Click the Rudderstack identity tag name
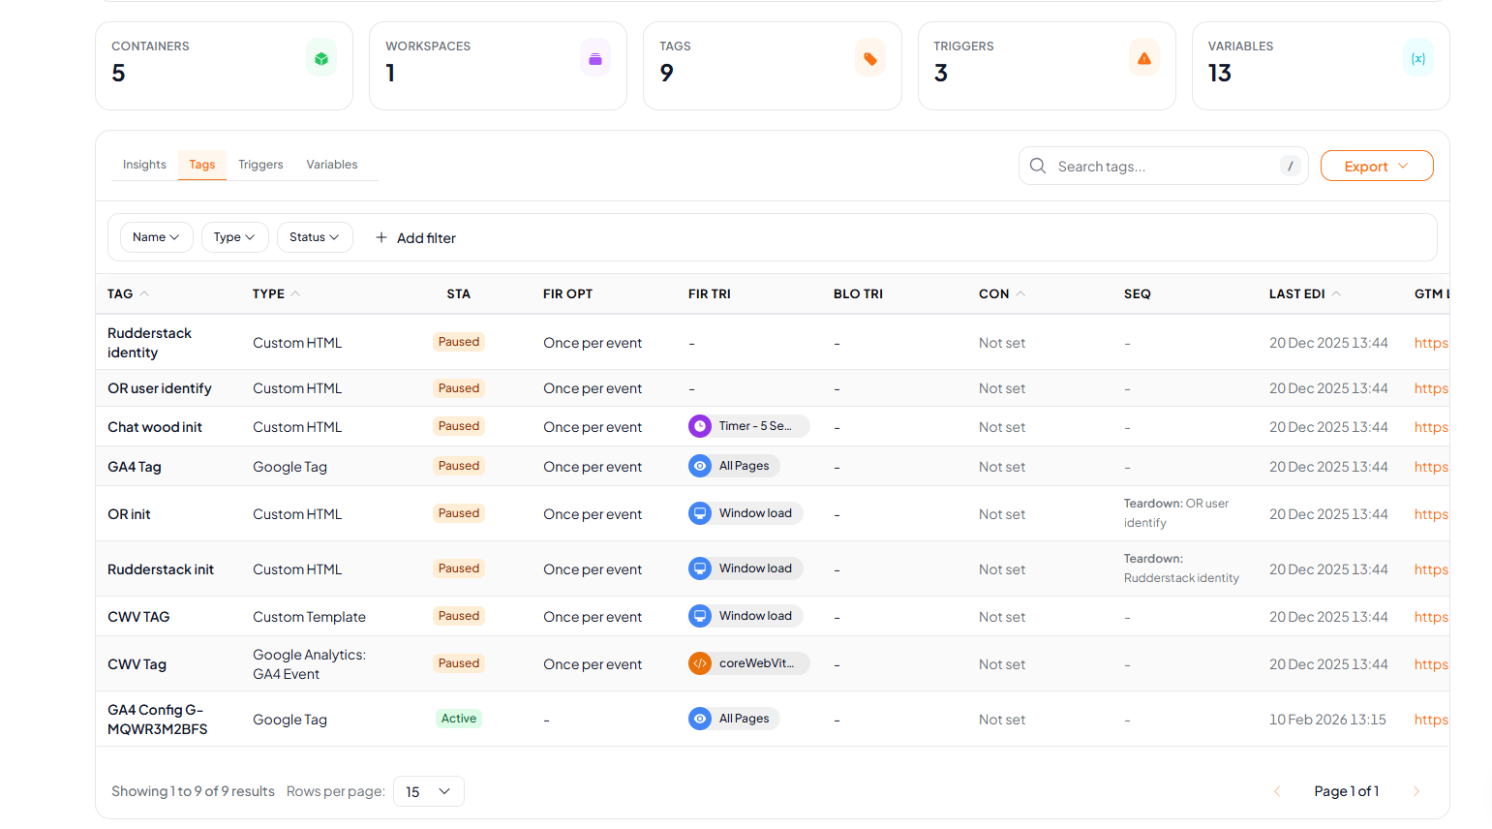1492x829 pixels. (x=149, y=343)
